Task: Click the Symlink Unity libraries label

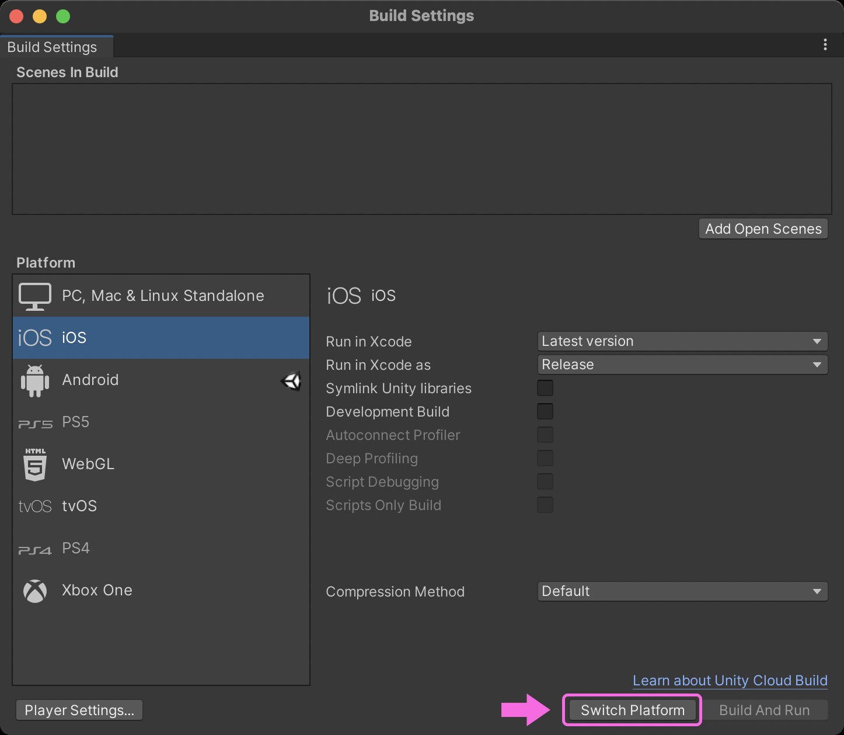Action: [399, 389]
